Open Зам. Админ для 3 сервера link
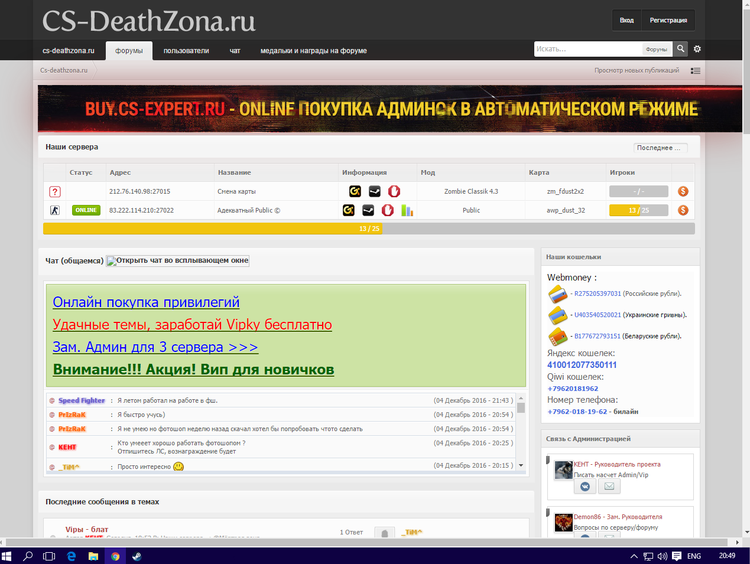The height and width of the screenshot is (564, 750). coord(155,347)
